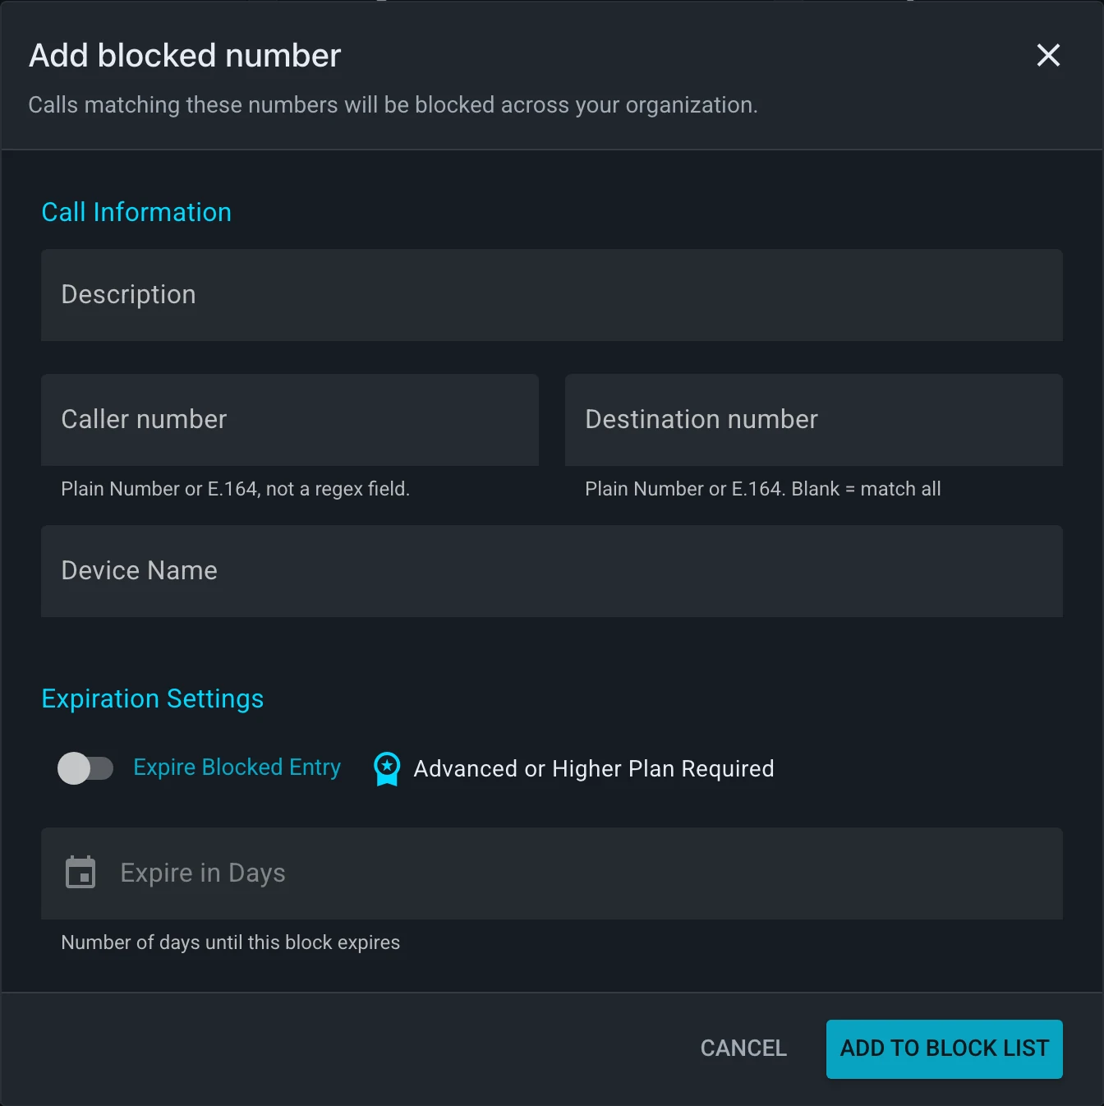Screen dimensions: 1104x1106
Task: Click the Expire Blocked Entry label
Action: coord(237,767)
